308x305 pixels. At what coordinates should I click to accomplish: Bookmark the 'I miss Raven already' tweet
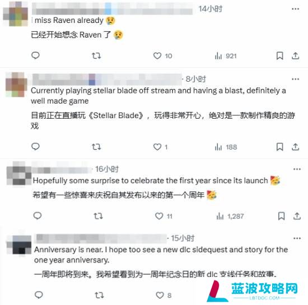(x=279, y=56)
